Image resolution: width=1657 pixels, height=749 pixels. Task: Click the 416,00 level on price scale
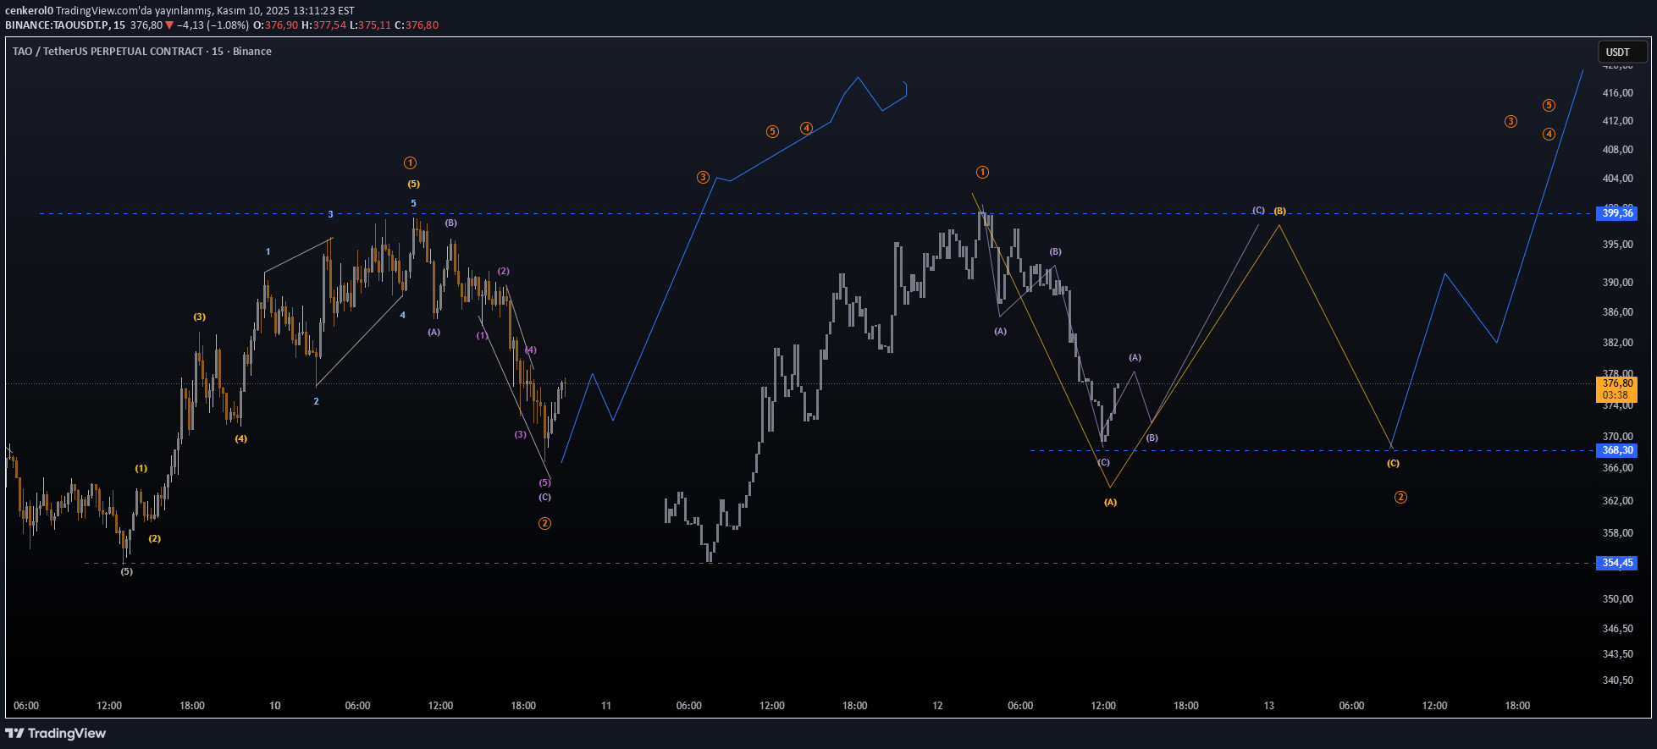[1617, 93]
